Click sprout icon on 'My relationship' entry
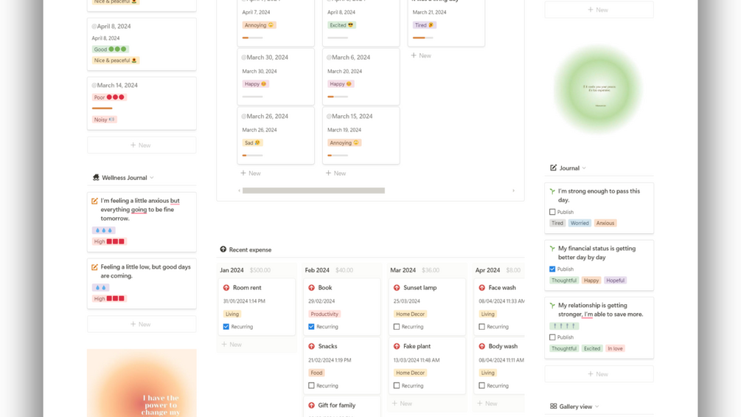741x417 pixels. tap(552, 306)
